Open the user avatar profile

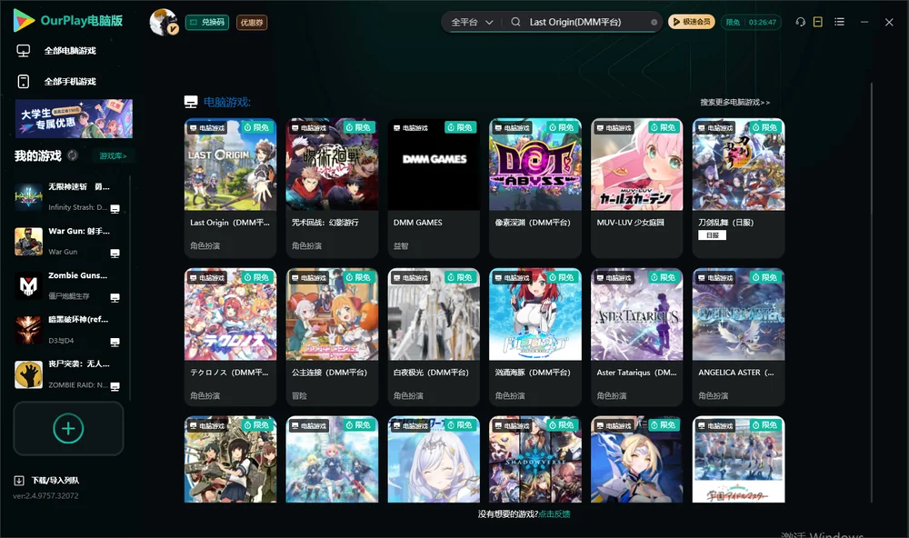pyautogui.click(x=164, y=22)
